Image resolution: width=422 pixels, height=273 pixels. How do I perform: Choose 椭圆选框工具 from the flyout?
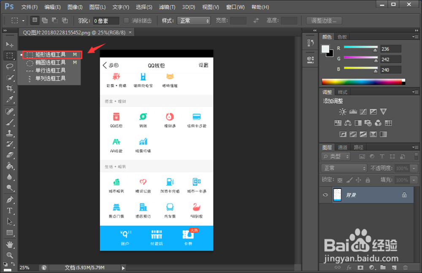tap(50, 63)
